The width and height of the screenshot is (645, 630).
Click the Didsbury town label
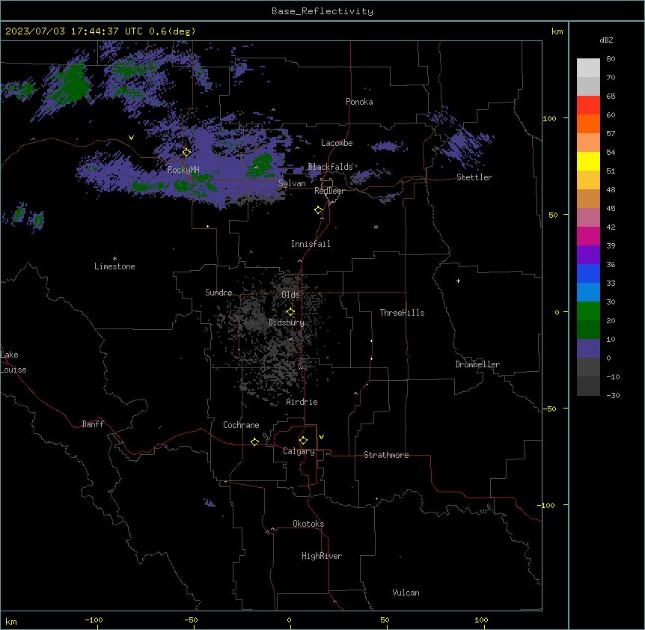(286, 322)
